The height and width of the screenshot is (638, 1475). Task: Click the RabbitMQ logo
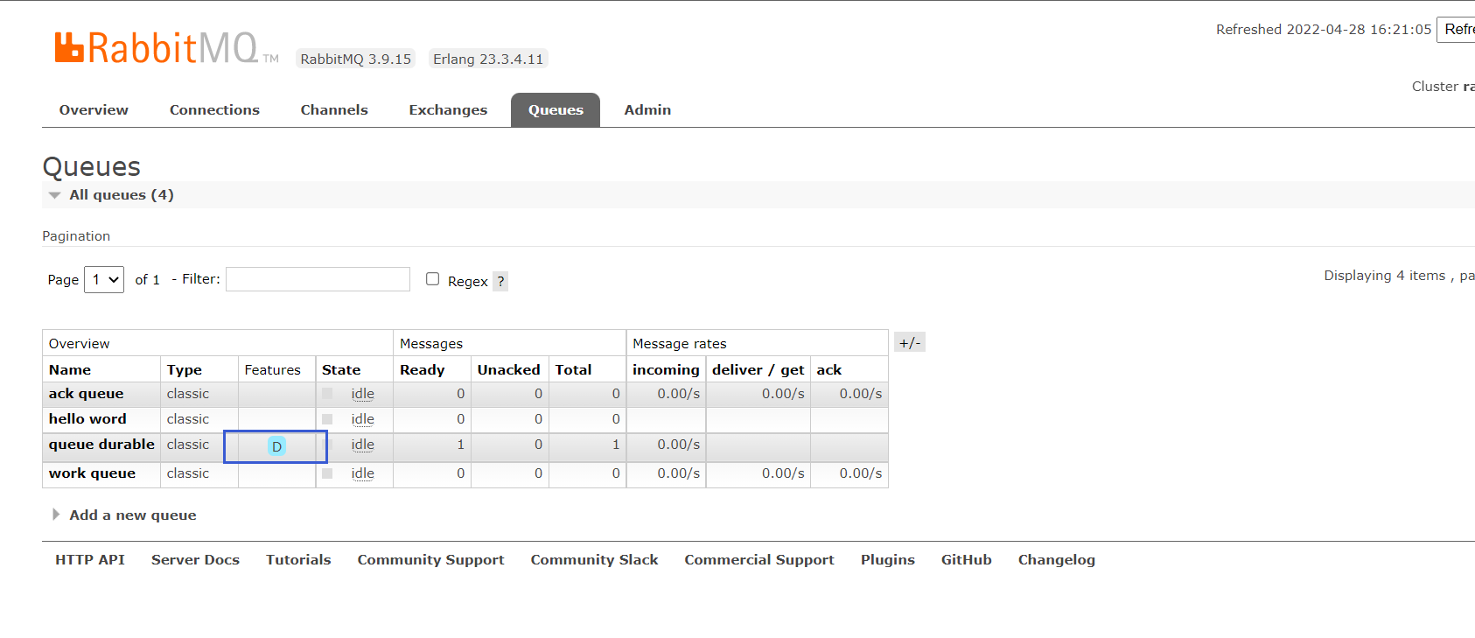(x=166, y=48)
